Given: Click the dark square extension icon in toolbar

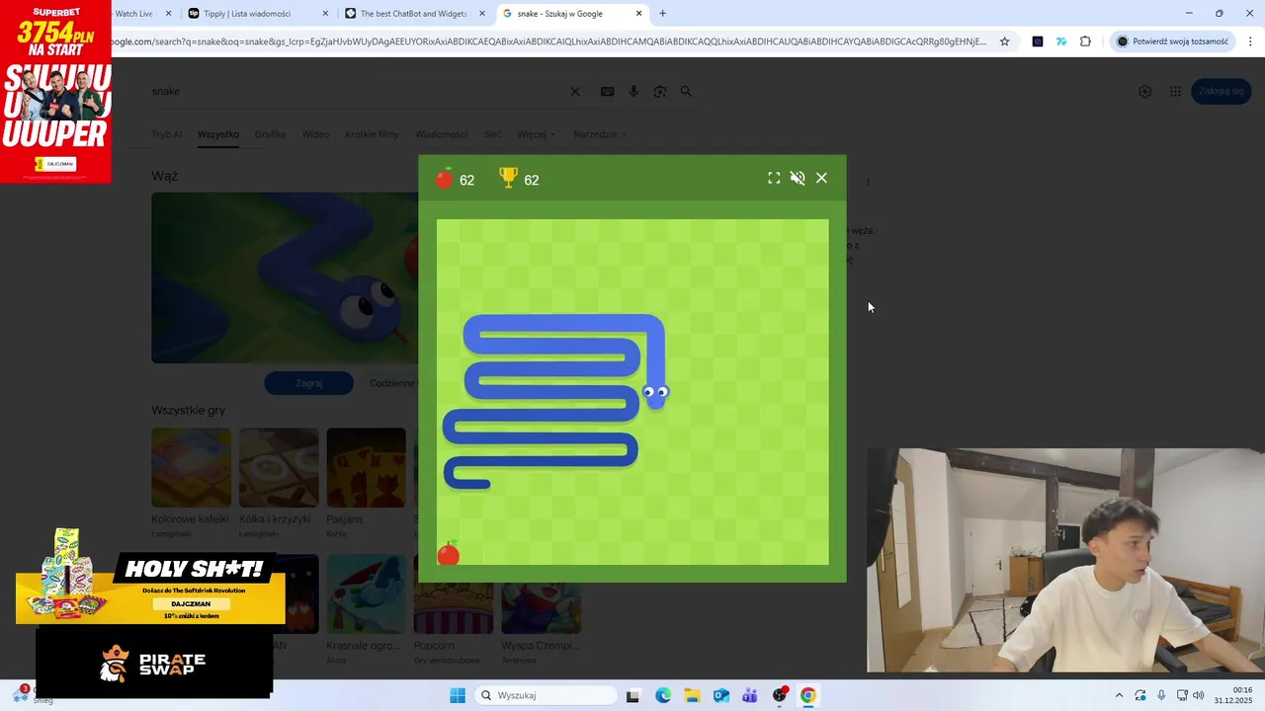Looking at the screenshot, I should pos(1037,41).
